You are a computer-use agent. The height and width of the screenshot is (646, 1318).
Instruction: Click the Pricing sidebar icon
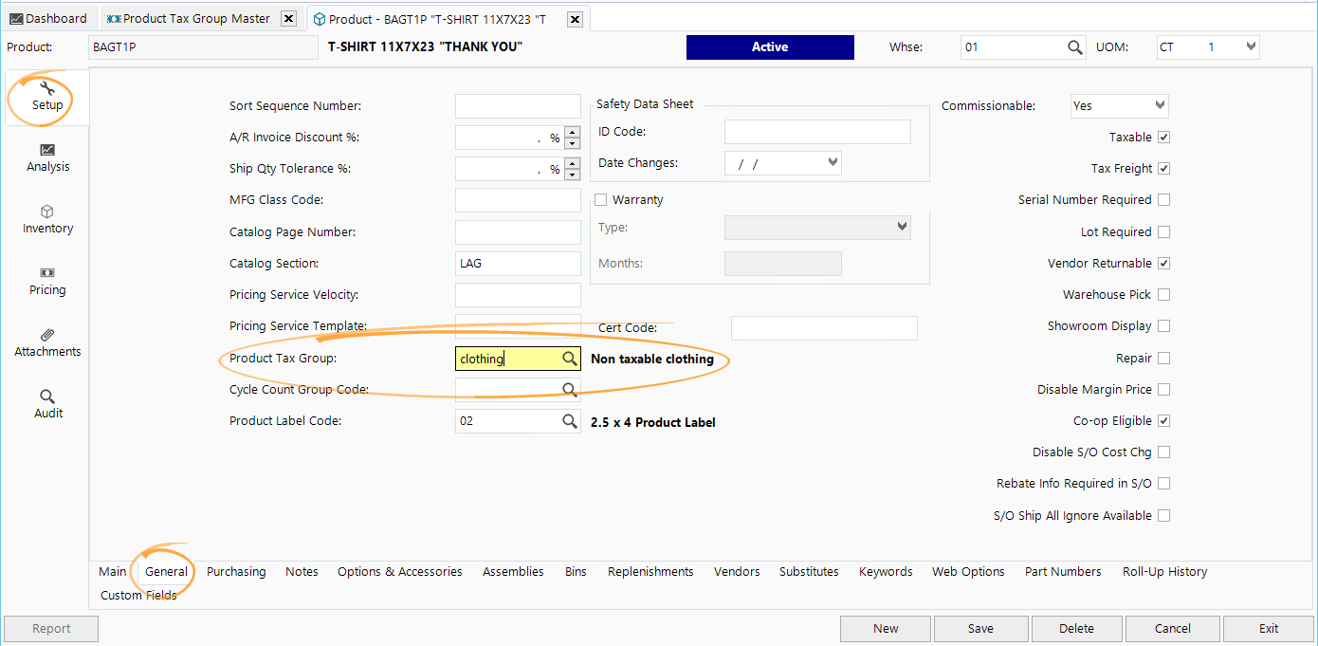[x=46, y=281]
